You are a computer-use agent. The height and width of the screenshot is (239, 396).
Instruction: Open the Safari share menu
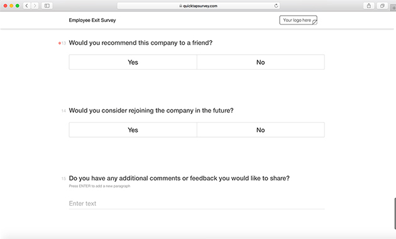click(369, 6)
